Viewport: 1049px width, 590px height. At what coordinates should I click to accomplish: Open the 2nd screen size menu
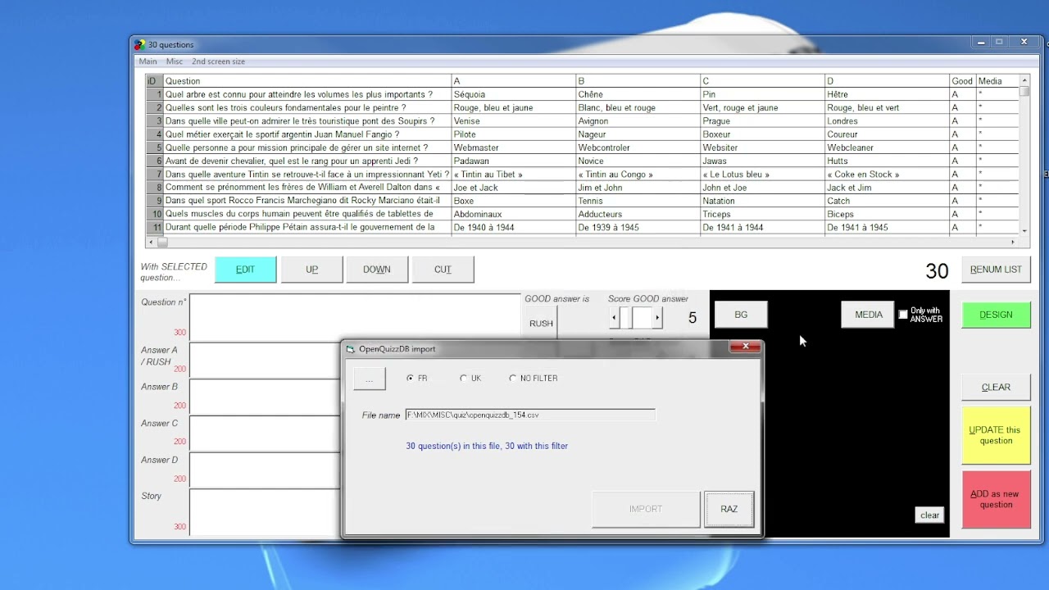(218, 61)
